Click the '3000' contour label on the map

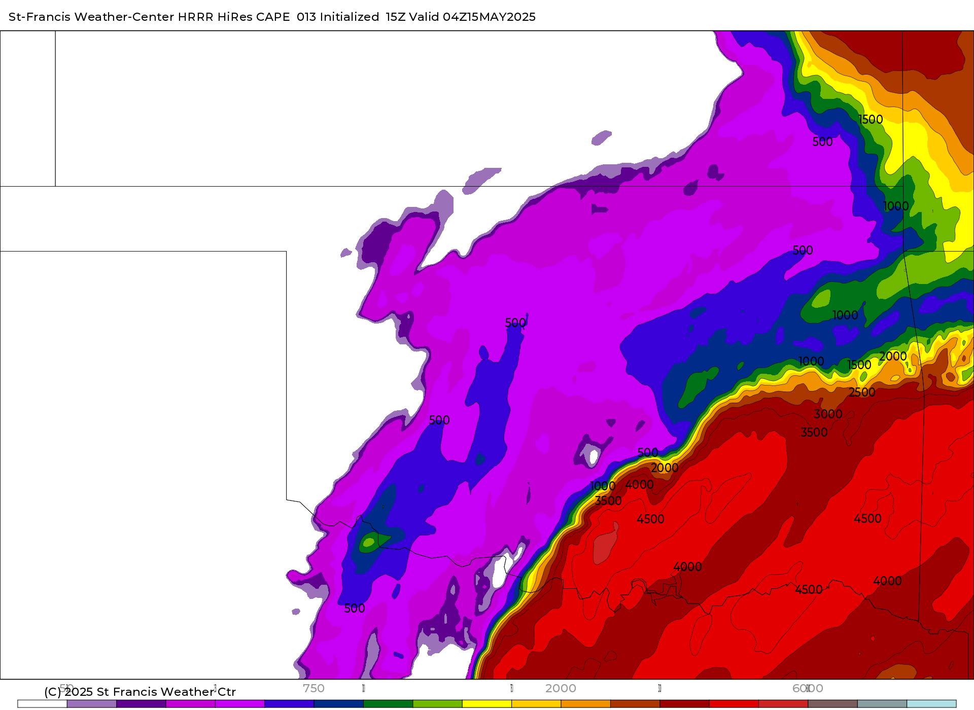point(828,414)
